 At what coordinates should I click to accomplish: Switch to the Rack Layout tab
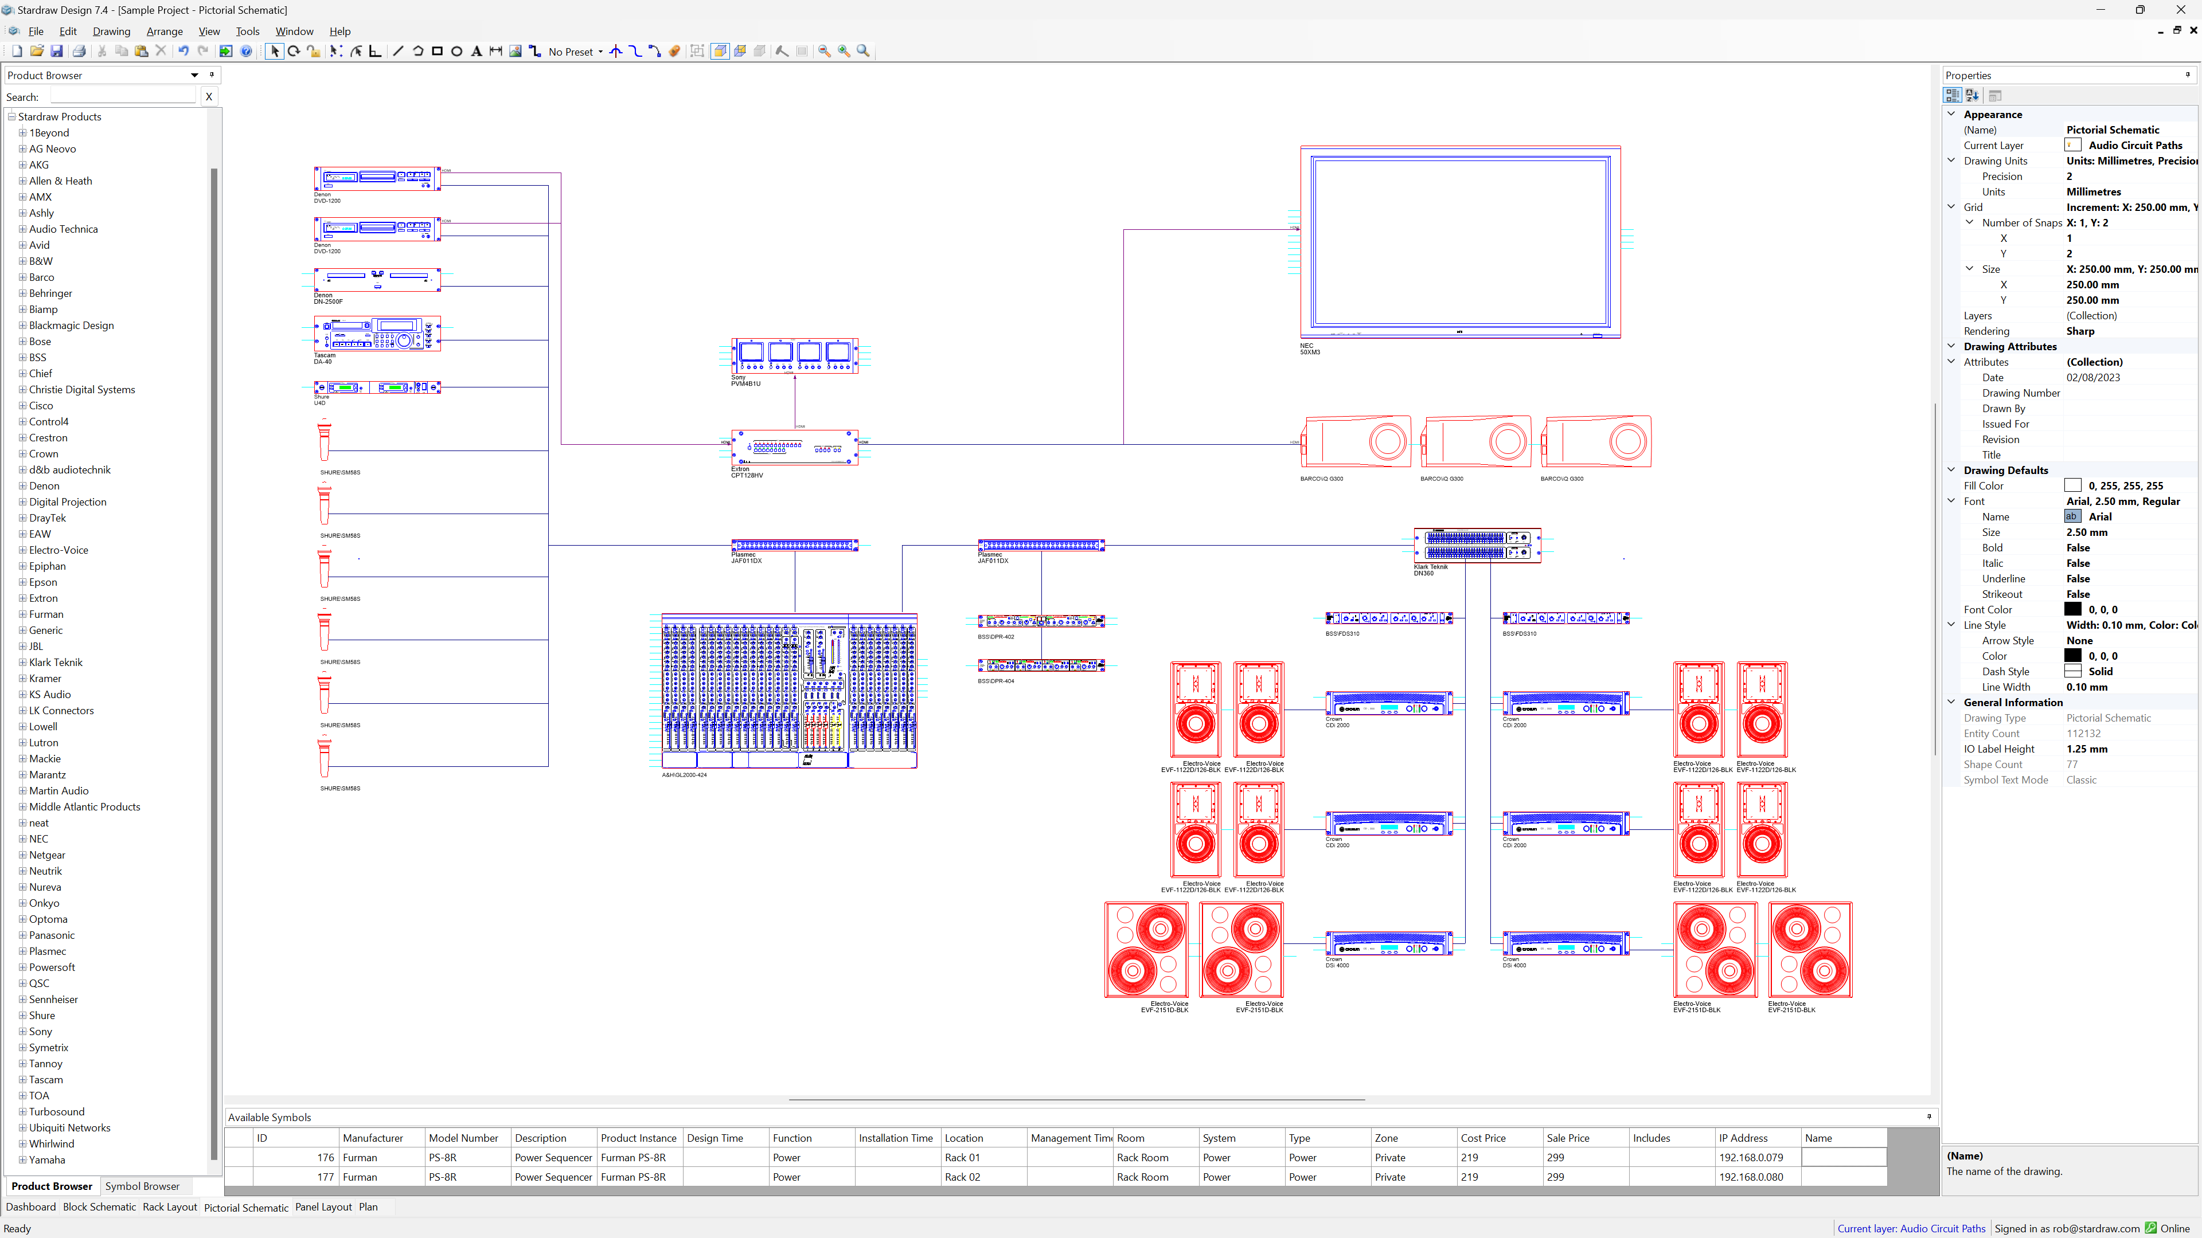[169, 1207]
